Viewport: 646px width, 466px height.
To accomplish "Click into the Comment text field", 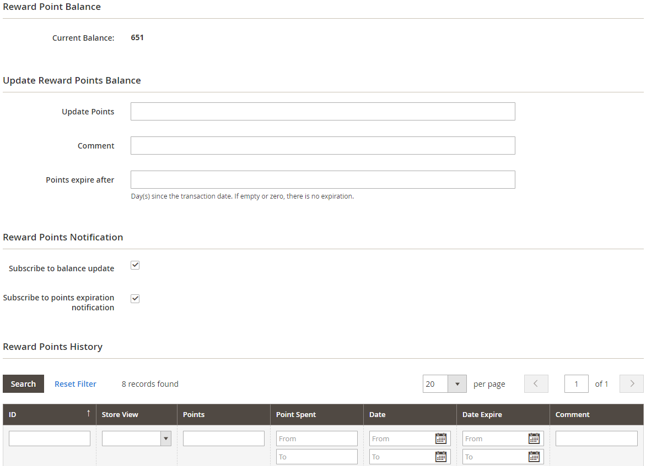I will pos(322,146).
